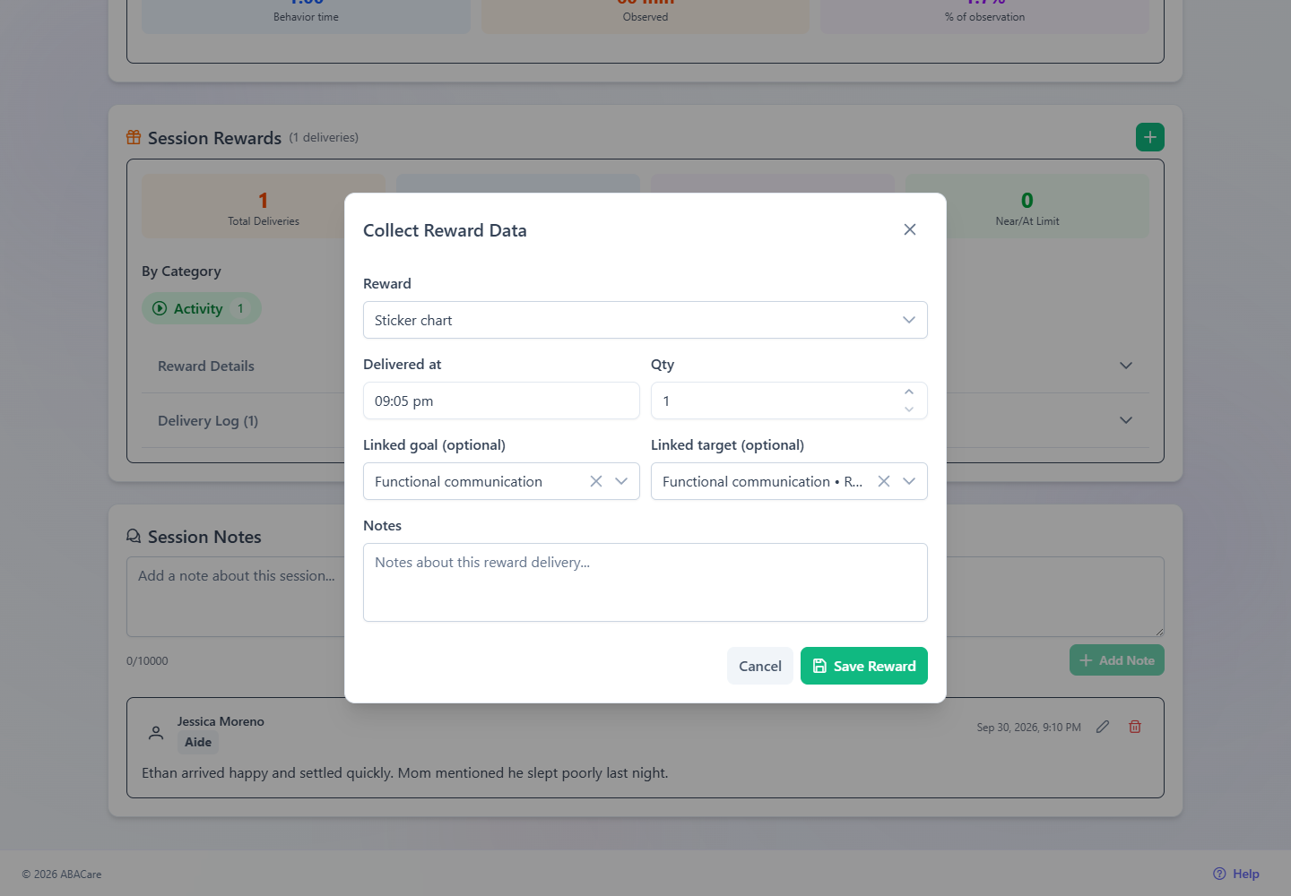The image size is (1291, 896).
Task: Save the reward delivery
Action: point(864,666)
